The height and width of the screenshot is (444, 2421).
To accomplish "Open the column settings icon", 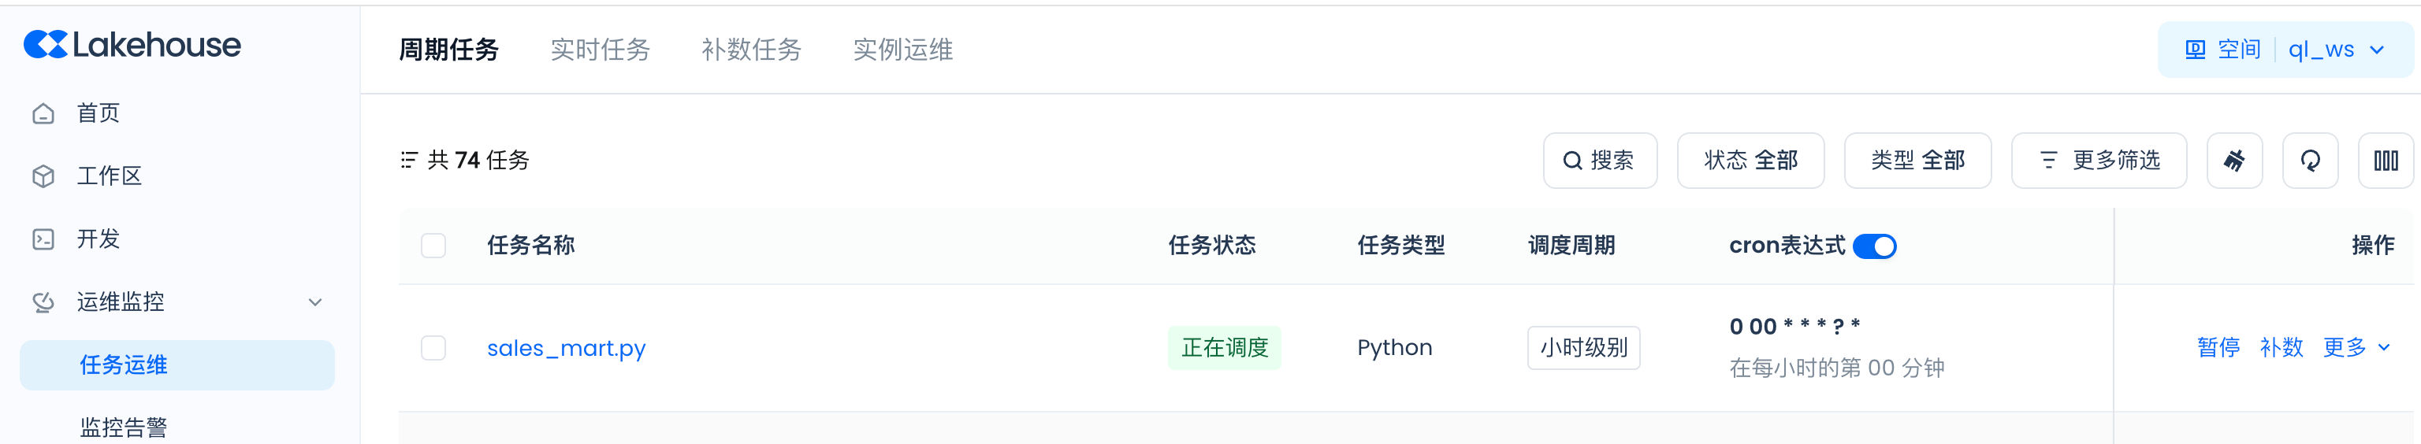I will (x=2386, y=161).
